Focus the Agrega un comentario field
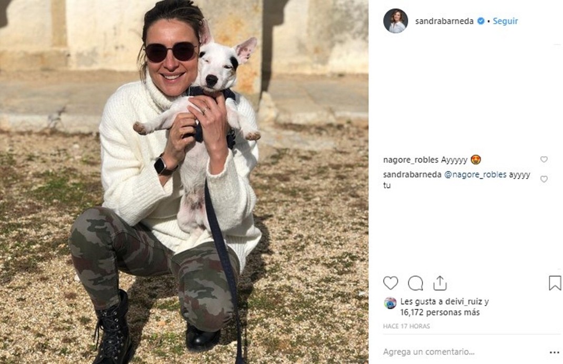 pyautogui.click(x=463, y=352)
